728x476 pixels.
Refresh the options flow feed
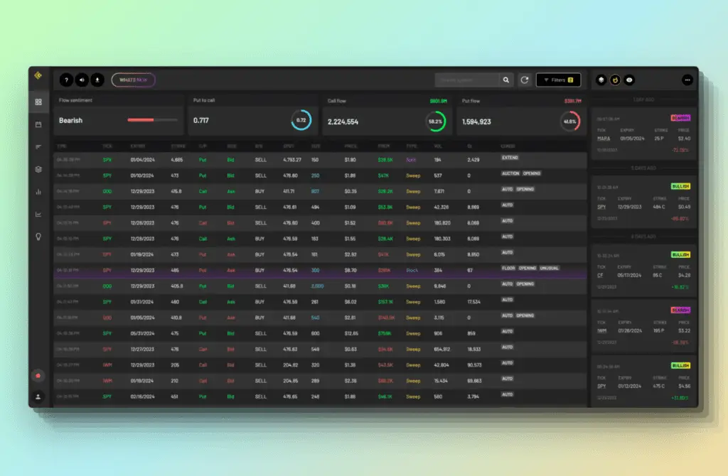coord(525,80)
